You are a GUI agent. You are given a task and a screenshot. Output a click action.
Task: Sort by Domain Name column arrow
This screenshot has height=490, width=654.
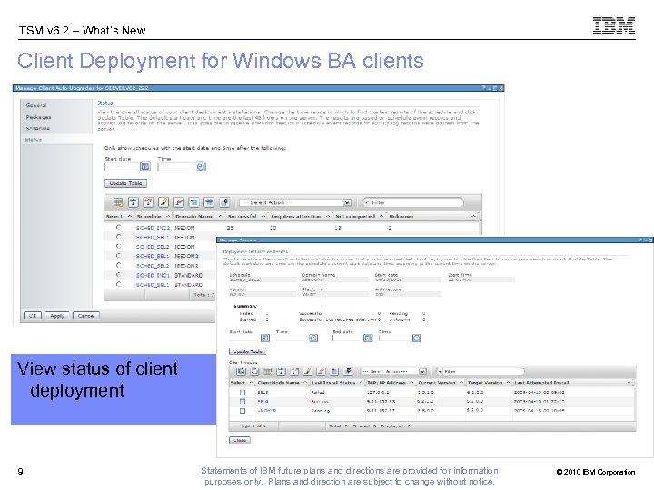coord(220,216)
